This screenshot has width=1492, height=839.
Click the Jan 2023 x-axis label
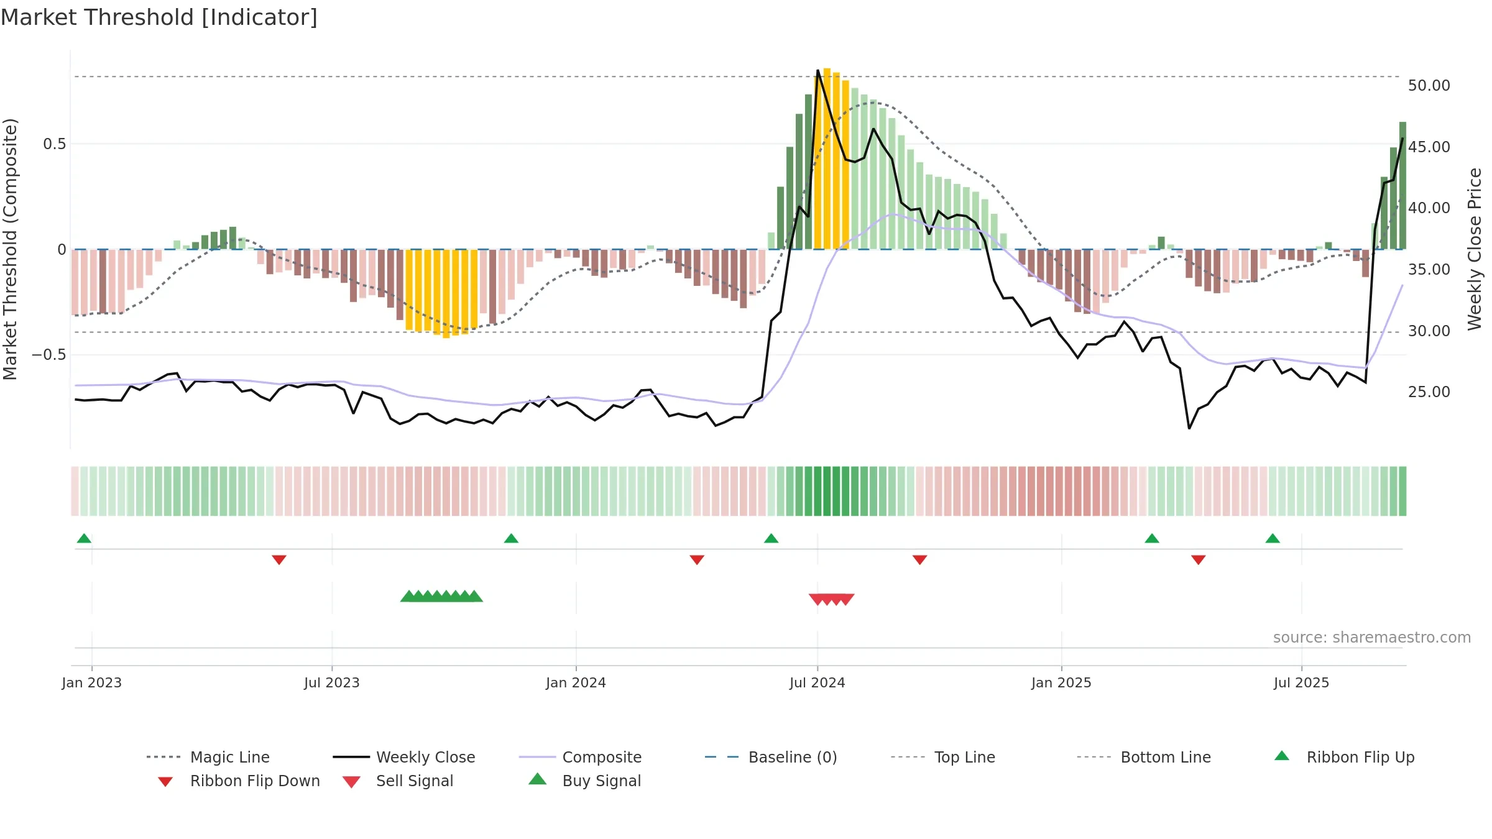92,682
